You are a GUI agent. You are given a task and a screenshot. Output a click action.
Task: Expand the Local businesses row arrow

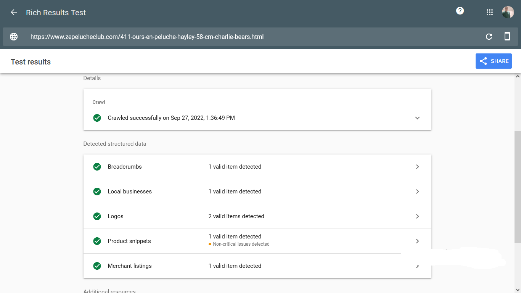point(417,192)
